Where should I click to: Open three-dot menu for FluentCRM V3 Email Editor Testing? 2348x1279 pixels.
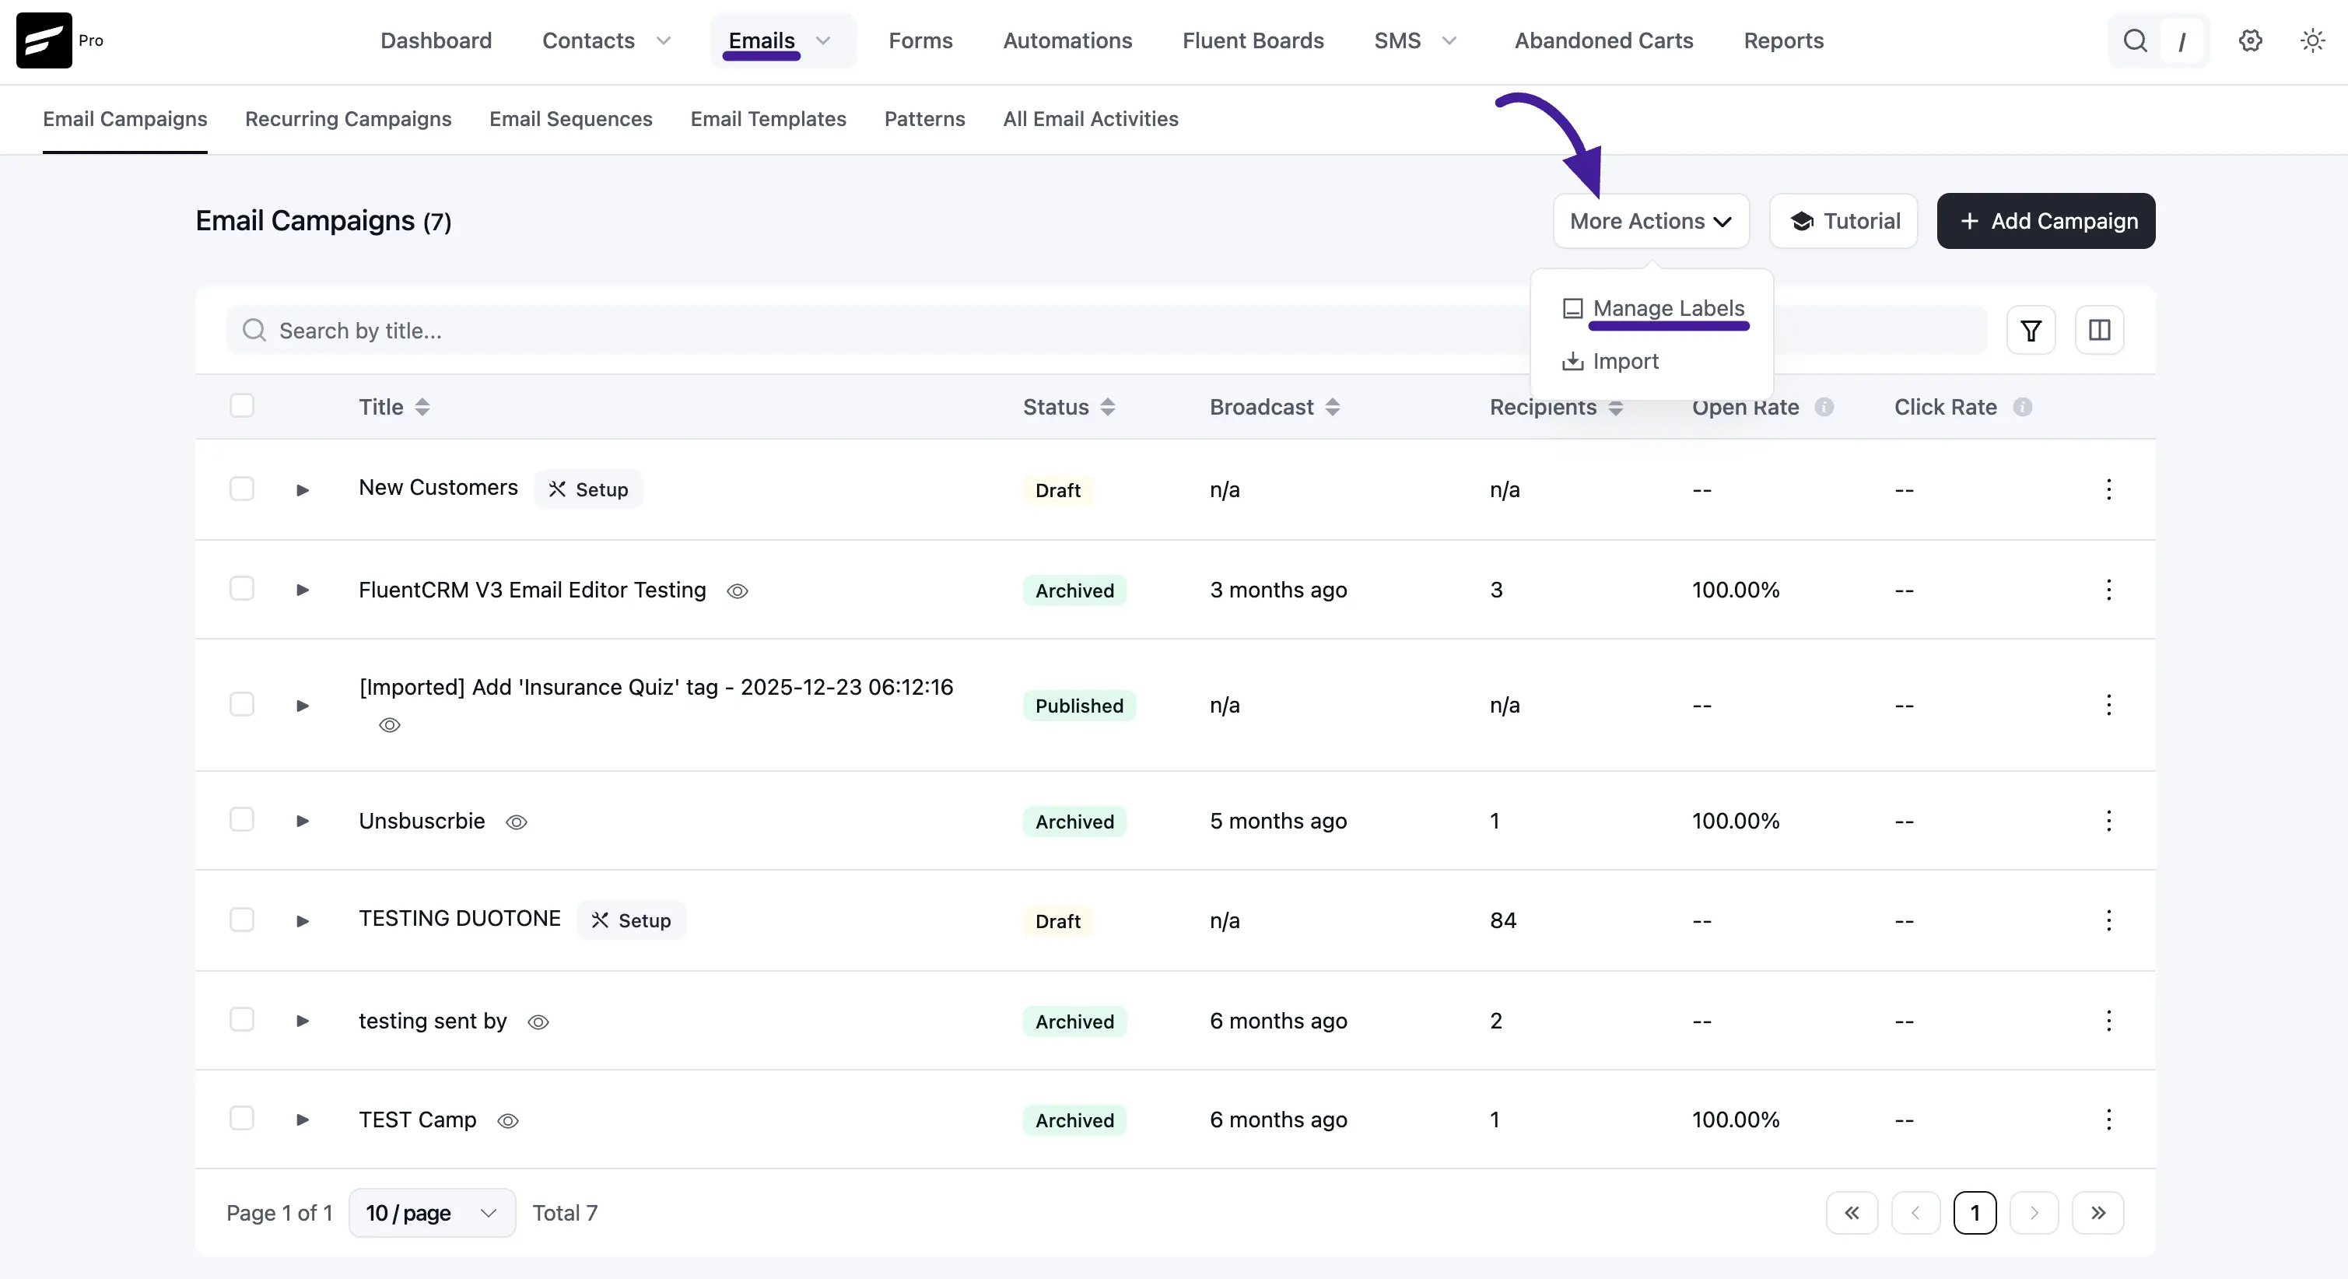2108,590
